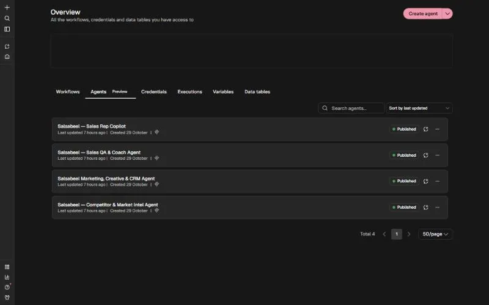
Task: Click the "Total 4" pagination text
Action: (367, 234)
